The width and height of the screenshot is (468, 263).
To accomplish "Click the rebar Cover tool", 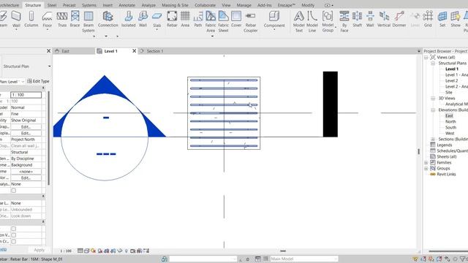I will (x=236, y=20).
